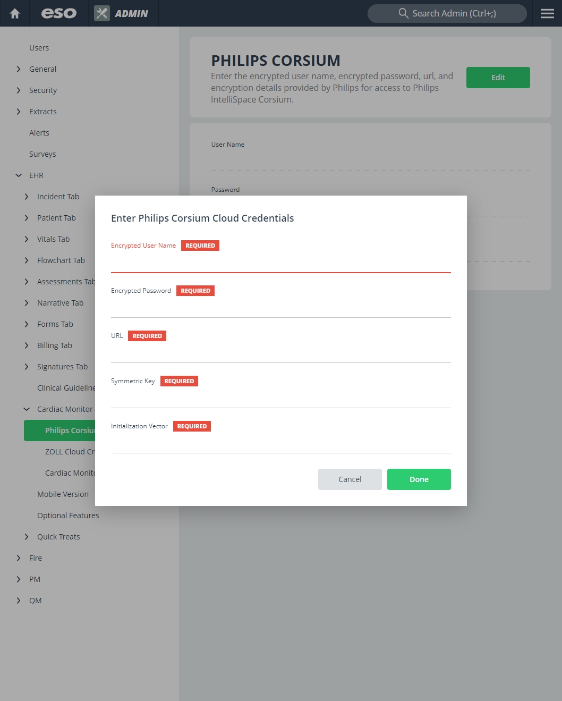Collapse the Cardiac Monitor node
562x701 pixels.
27,409
